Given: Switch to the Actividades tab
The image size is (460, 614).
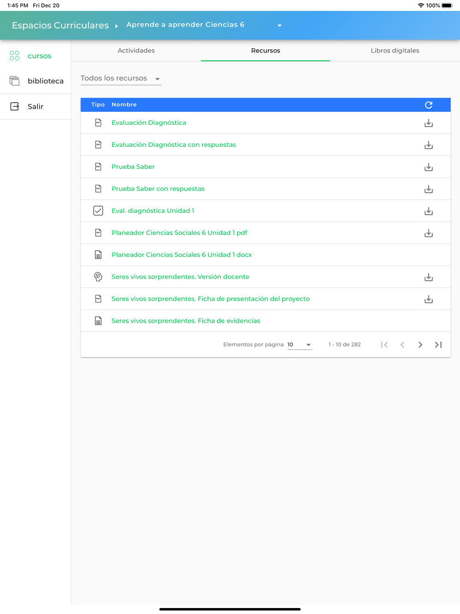Looking at the screenshot, I should pos(136,51).
